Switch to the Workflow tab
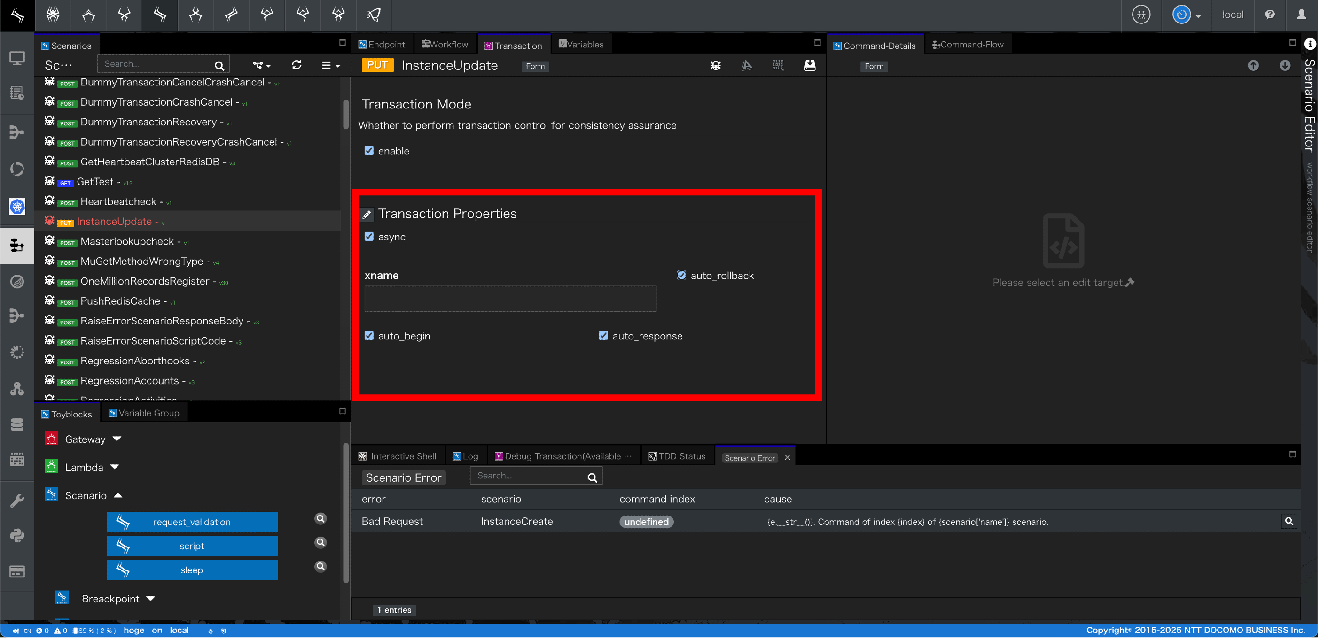 pos(444,45)
